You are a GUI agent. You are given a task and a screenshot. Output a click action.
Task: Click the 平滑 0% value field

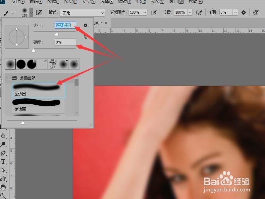pyautogui.click(x=226, y=12)
